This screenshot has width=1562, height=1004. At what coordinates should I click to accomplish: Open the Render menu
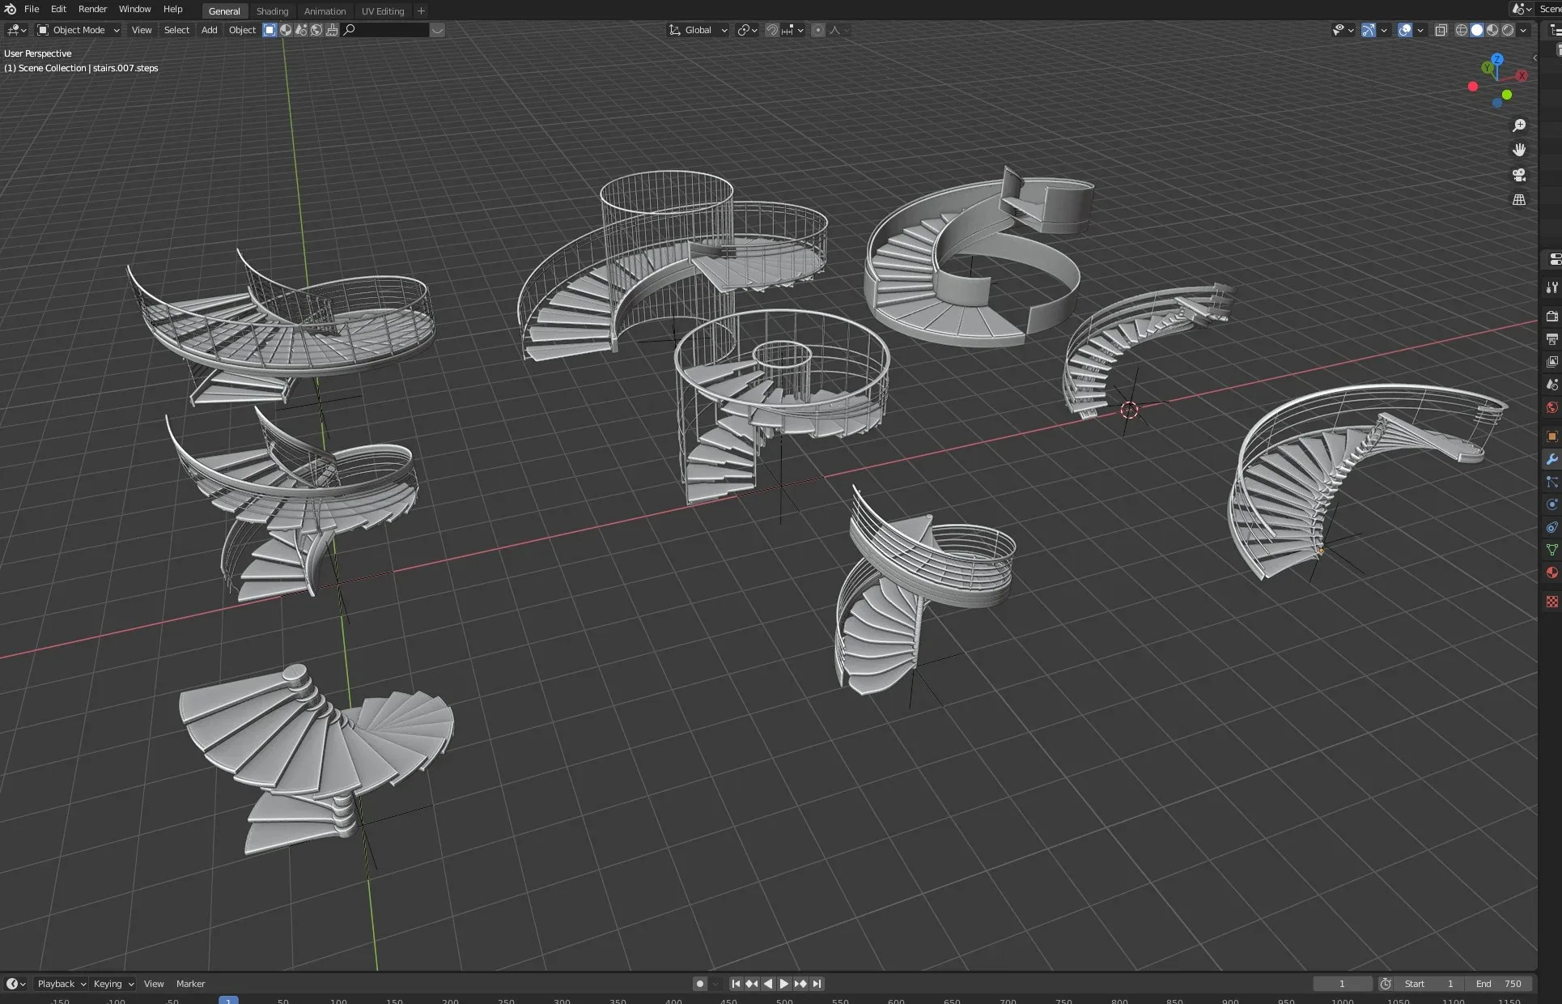tap(92, 9)
